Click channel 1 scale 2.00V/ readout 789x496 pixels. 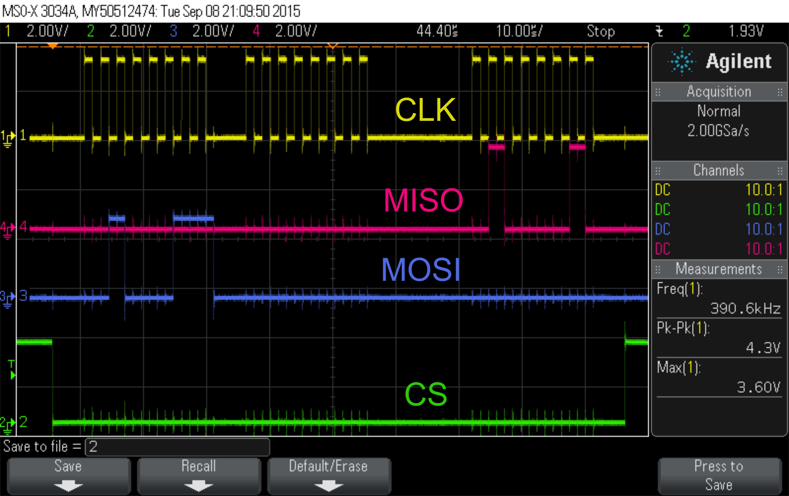(x=48, y=31)
